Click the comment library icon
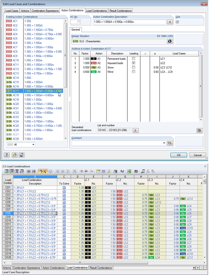The width and height of the screenshot is (209, 275). click(169, 143)
